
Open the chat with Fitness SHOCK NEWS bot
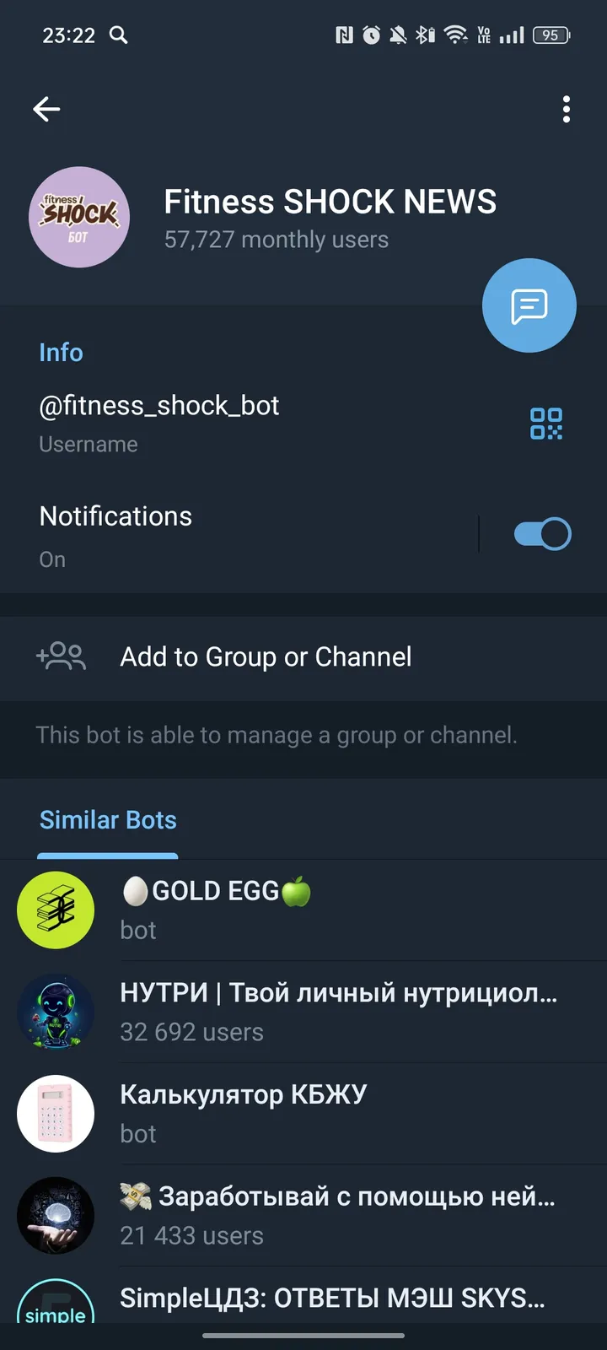[529, 305]
